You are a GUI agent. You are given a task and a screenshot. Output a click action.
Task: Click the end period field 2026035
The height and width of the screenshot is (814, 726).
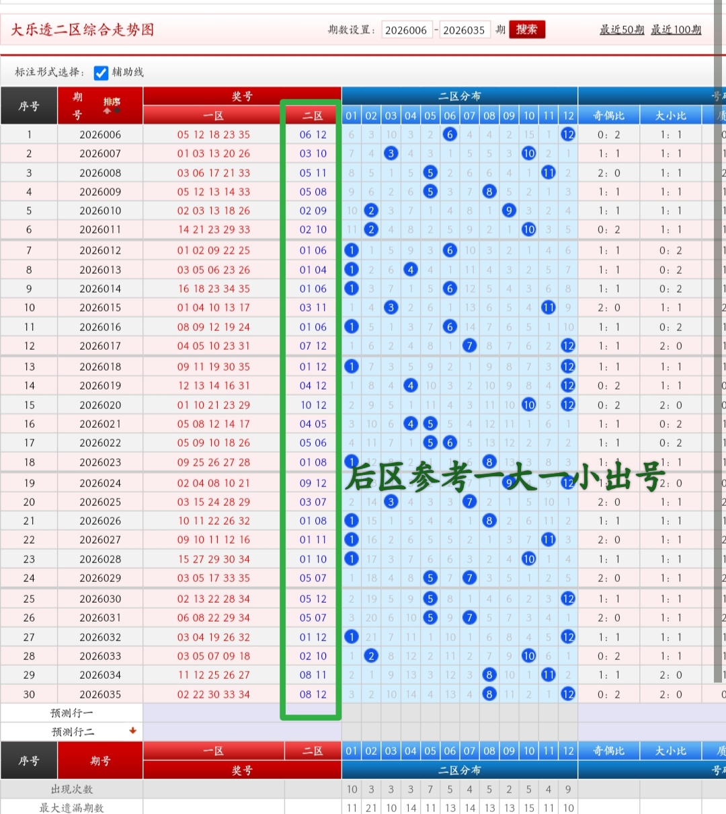464,30
